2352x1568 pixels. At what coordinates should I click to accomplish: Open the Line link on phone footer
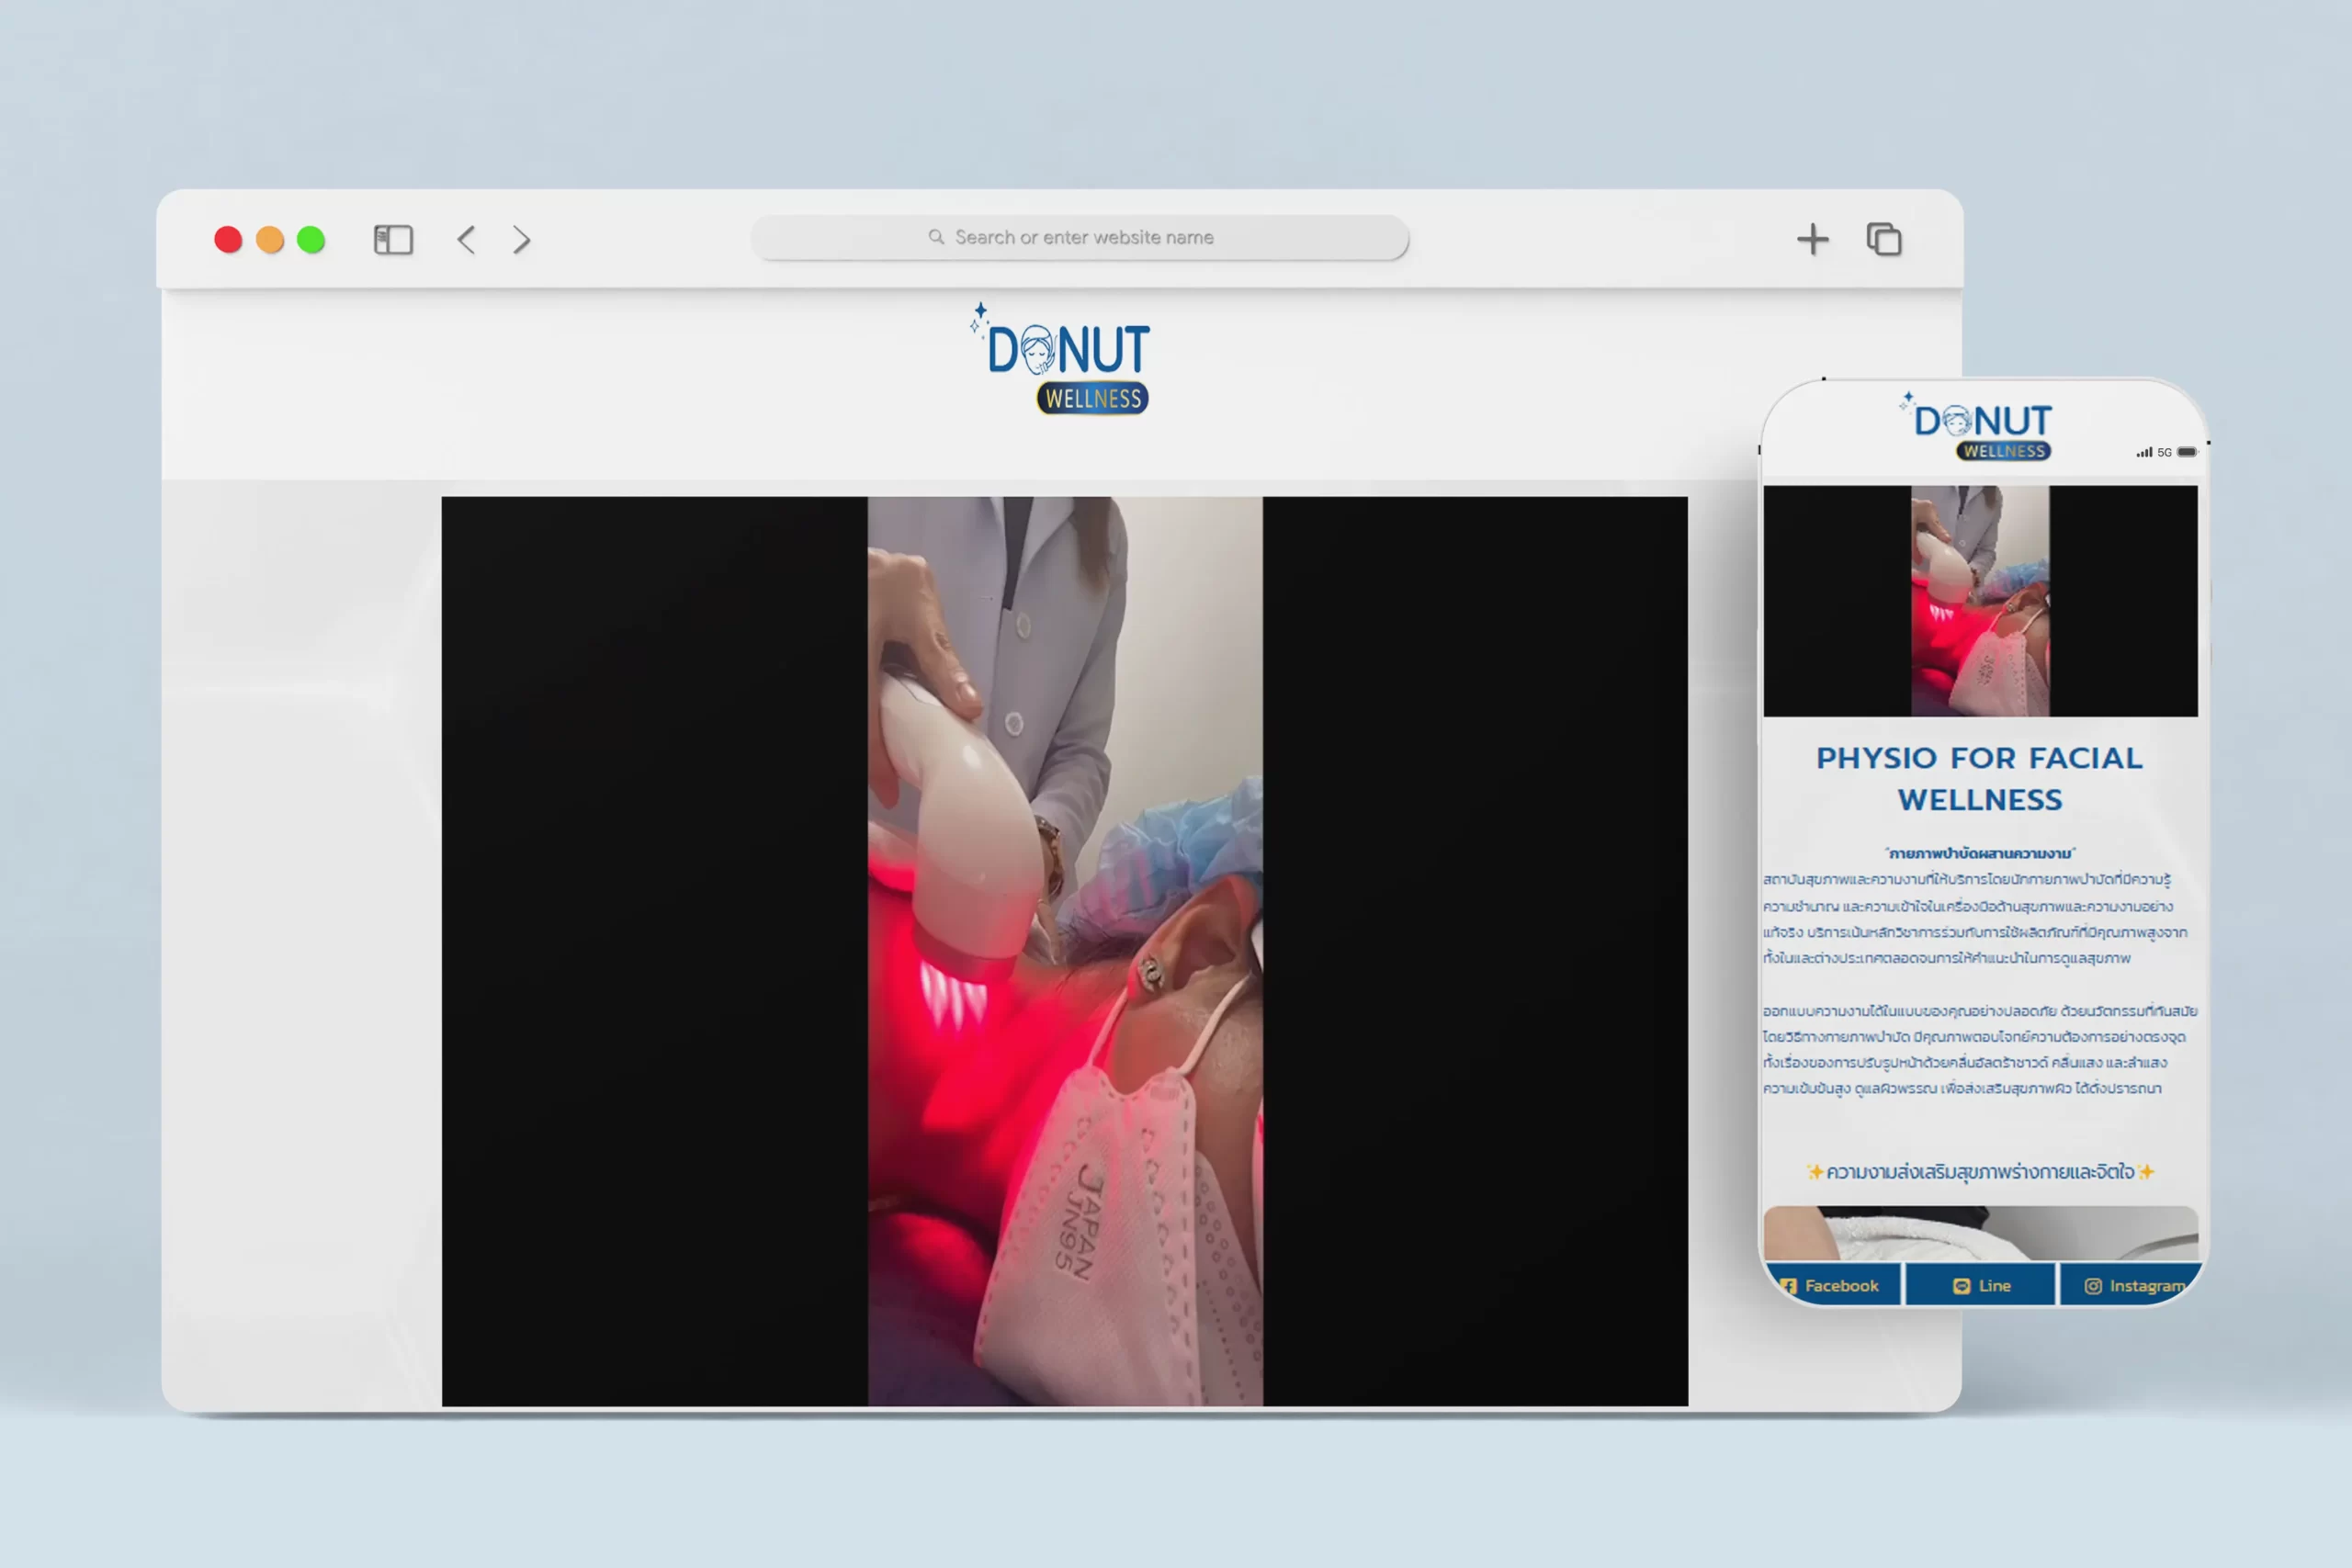(1981, 1285)
